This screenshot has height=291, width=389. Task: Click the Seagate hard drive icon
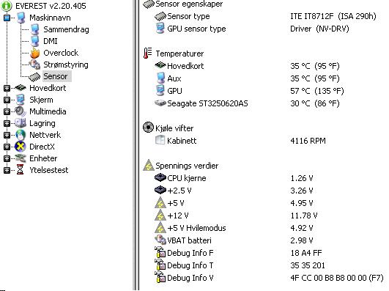coord(160,103)
